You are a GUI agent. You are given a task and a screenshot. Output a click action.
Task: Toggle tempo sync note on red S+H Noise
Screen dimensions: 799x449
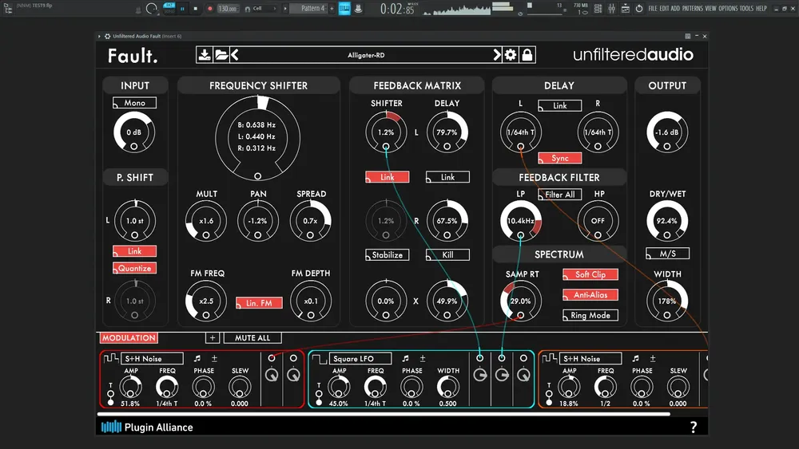coord(197,359)
